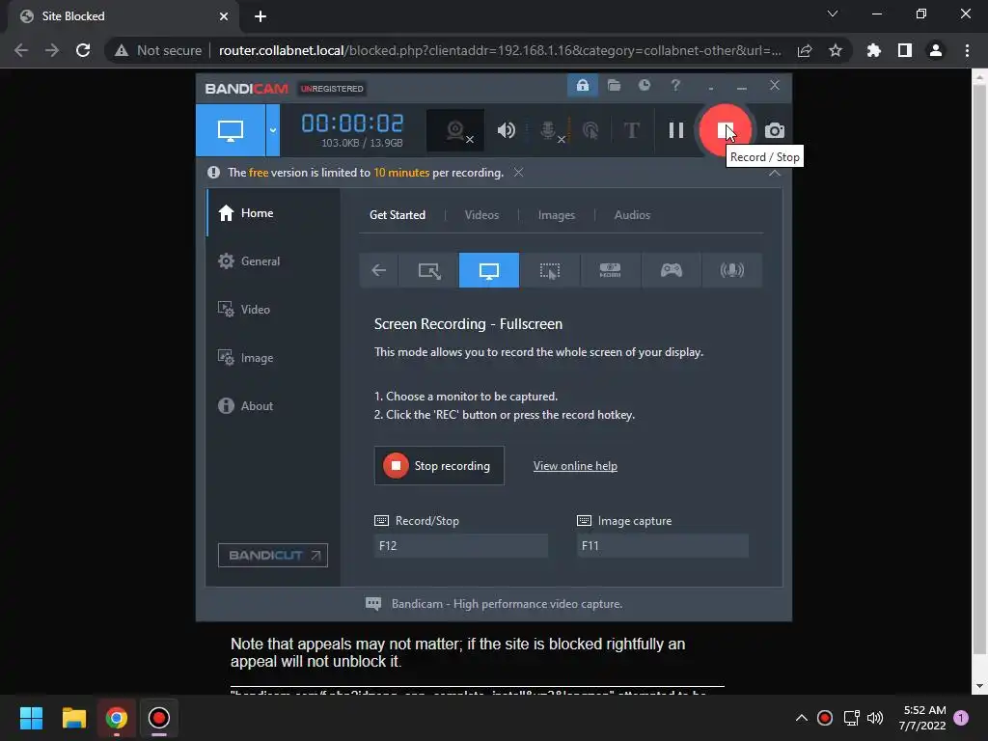Click the Bandicam lock icon
The height and width of the screenshot is (741, 988).
[x=582, y=86]
